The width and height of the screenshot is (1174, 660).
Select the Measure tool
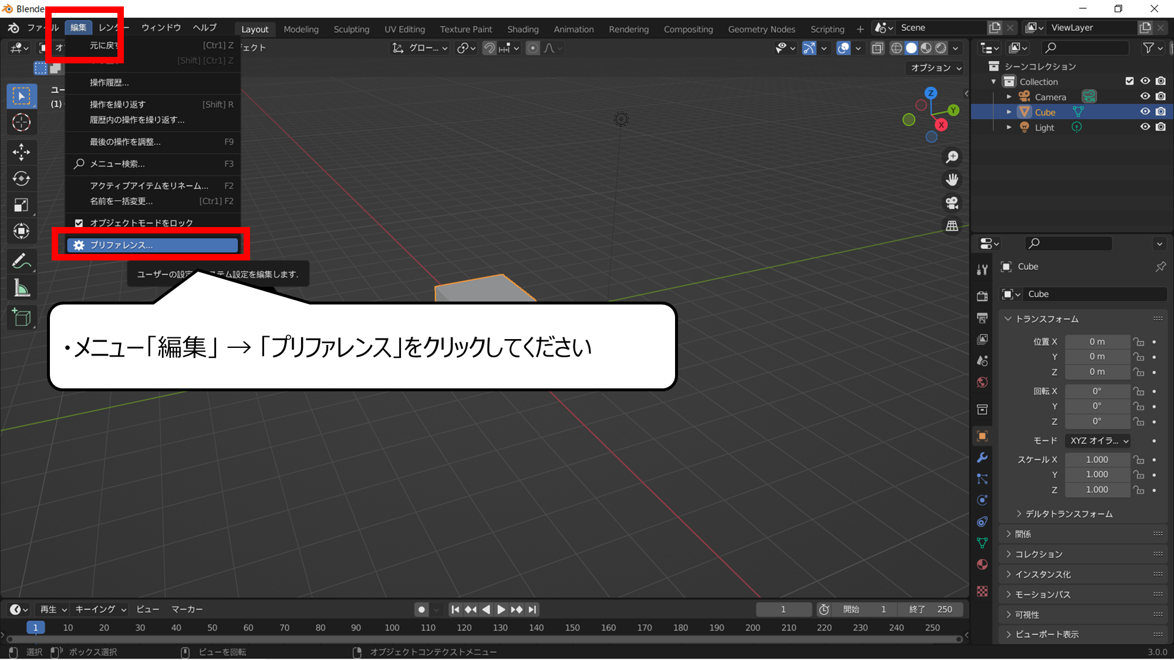pyautogui.click(x=22, y=288)
